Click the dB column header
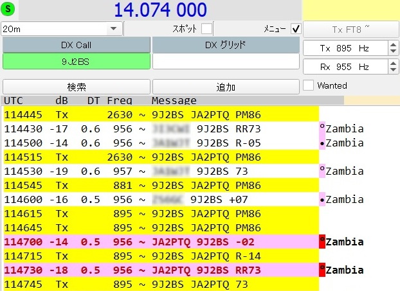 (62, 100)
